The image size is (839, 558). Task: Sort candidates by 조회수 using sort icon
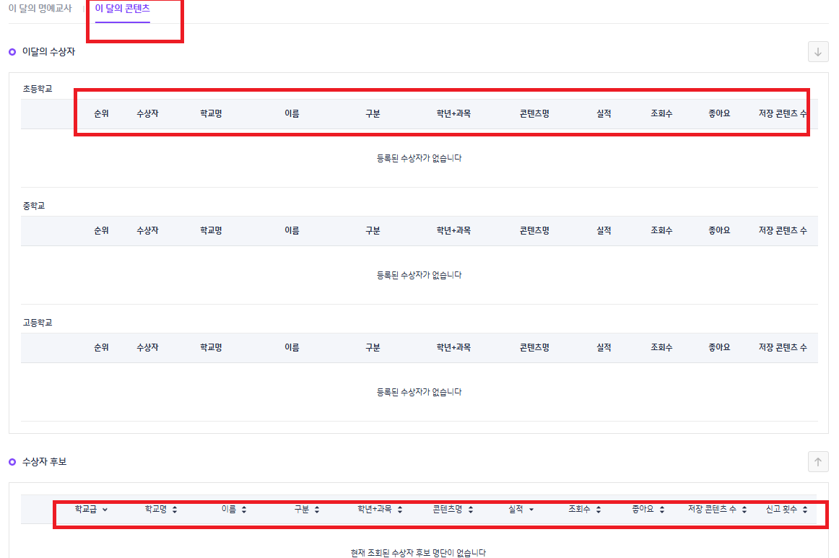pos(599,510)
